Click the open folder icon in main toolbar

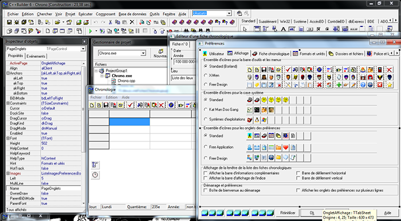(57, 22)
